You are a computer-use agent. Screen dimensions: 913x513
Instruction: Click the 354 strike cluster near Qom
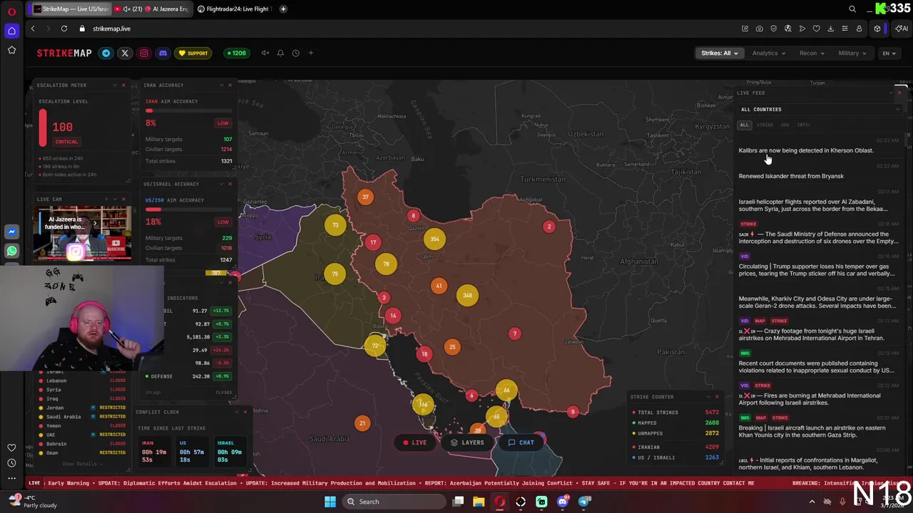coord(434,239)
